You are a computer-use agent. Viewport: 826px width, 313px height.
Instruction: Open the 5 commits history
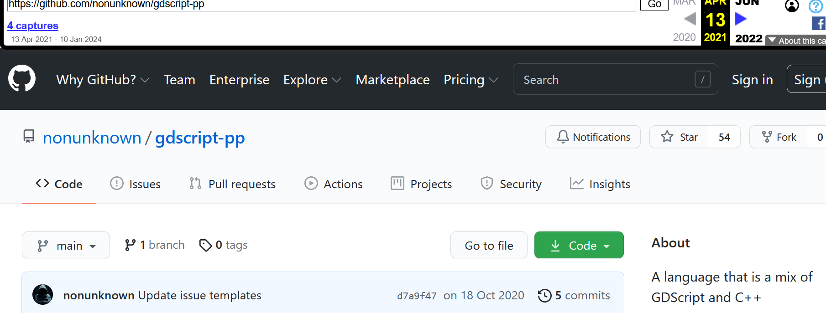(574, 296)
